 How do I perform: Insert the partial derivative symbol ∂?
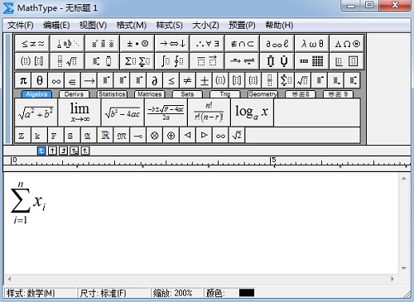click(155, 80)
